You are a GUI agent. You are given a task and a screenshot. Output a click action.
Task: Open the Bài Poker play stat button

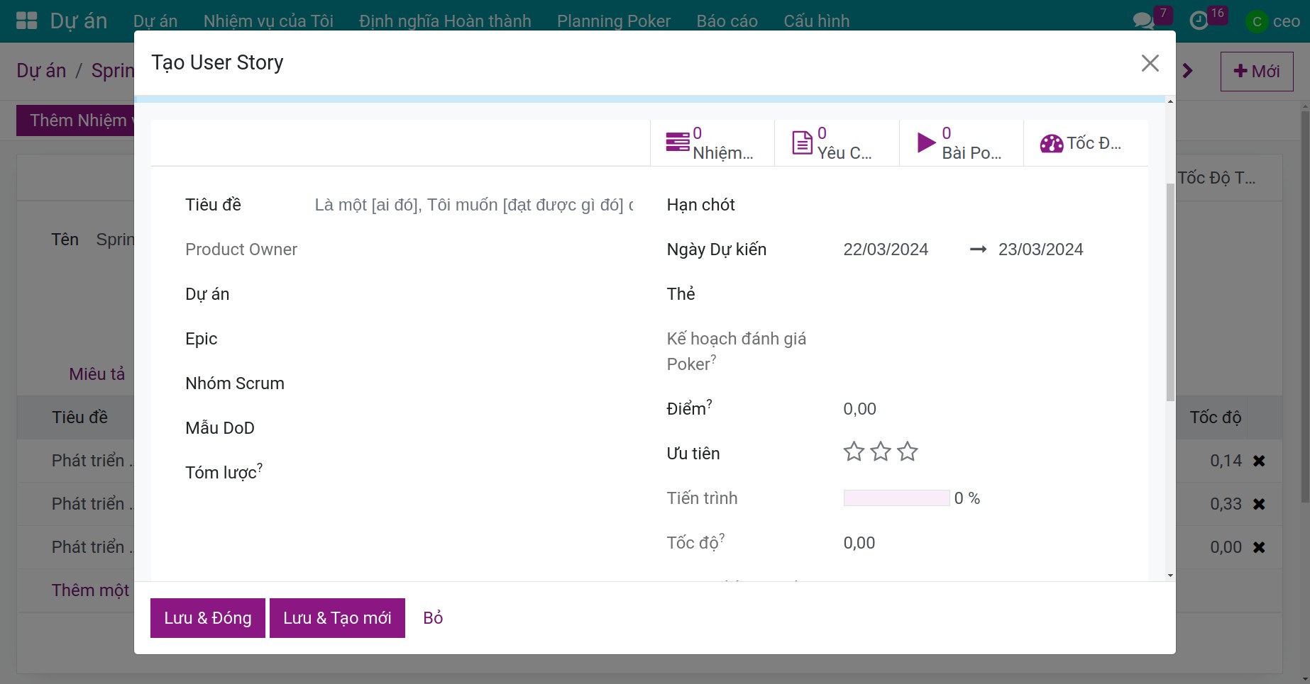tap(962, 143)
